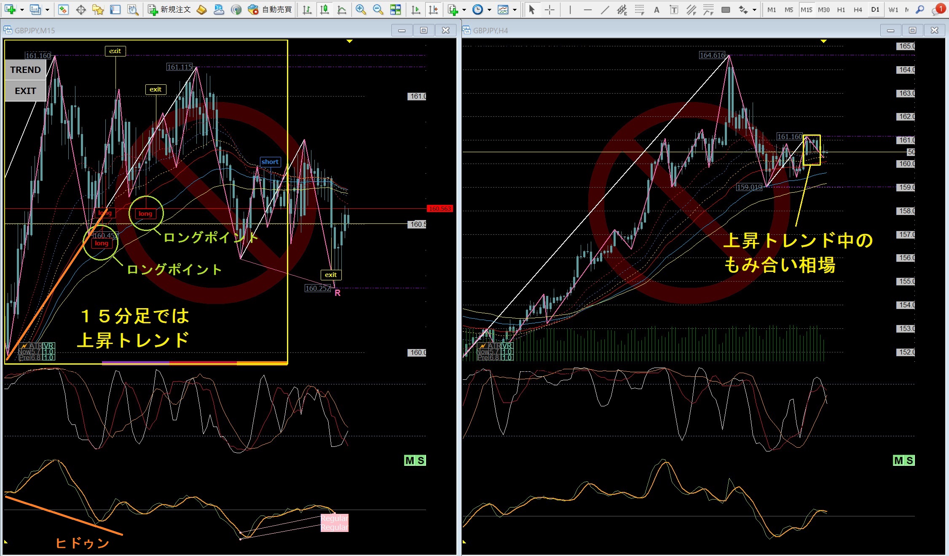
Task: Toggle 自動売買 auto trading
Action: pos(270,10)
